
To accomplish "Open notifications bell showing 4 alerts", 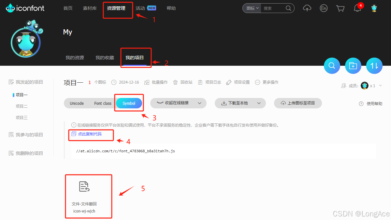I will [x=357, y=8].
